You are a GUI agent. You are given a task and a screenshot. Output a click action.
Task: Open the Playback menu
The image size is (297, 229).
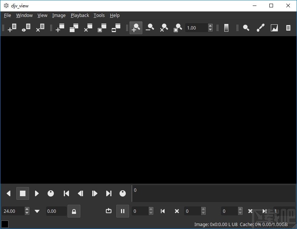click(80, 15)
